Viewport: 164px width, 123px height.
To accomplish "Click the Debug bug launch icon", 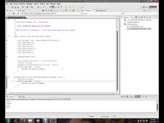I will click(x=23, y=7).
